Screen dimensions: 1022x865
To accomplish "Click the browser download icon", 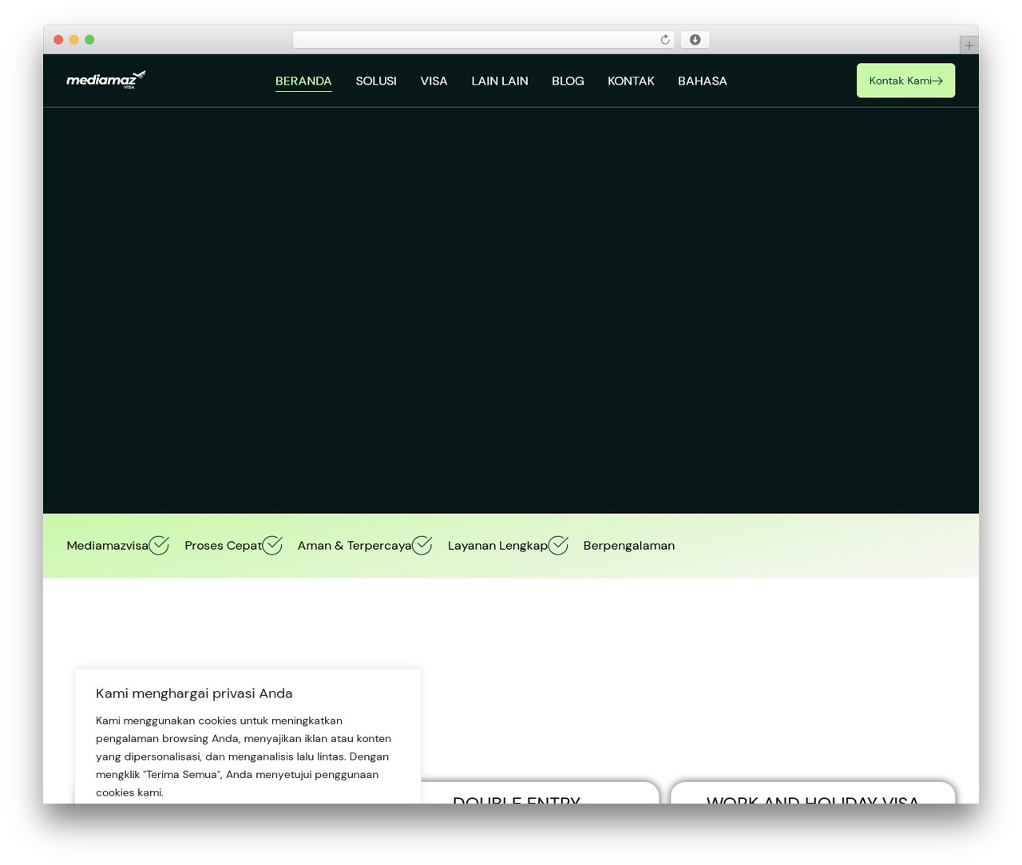I will click(695, 40).
